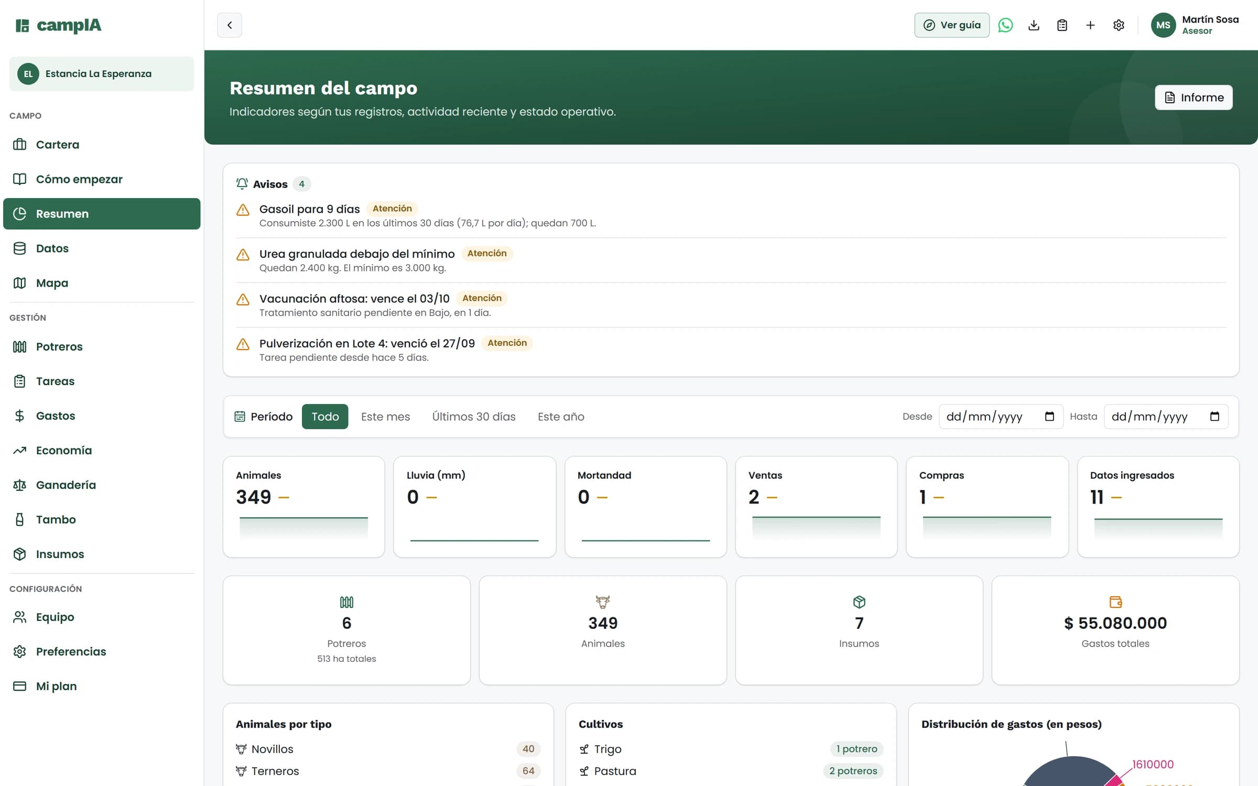Viewport: 1258px width, 786px height.
Task: Click the campIA logo
Action: 58,25
